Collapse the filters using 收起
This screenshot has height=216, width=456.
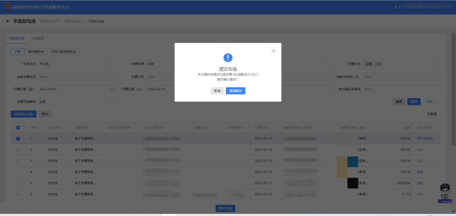[x=431, y=102]
